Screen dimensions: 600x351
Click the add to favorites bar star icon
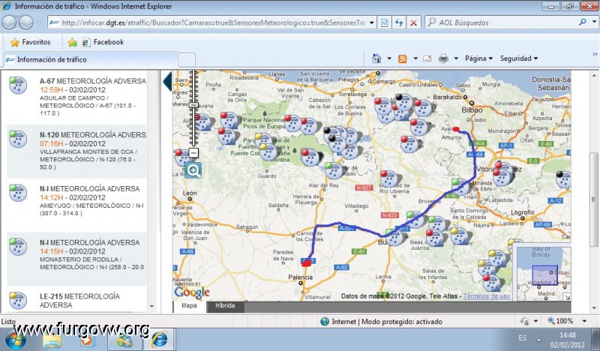click(72, 43)
